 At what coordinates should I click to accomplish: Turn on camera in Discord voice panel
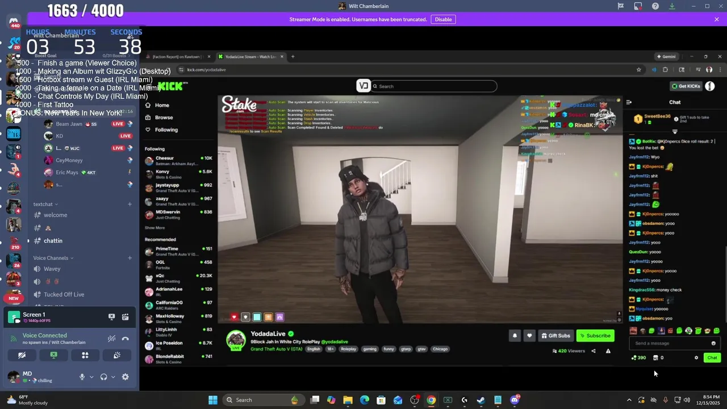coord(22,355)
